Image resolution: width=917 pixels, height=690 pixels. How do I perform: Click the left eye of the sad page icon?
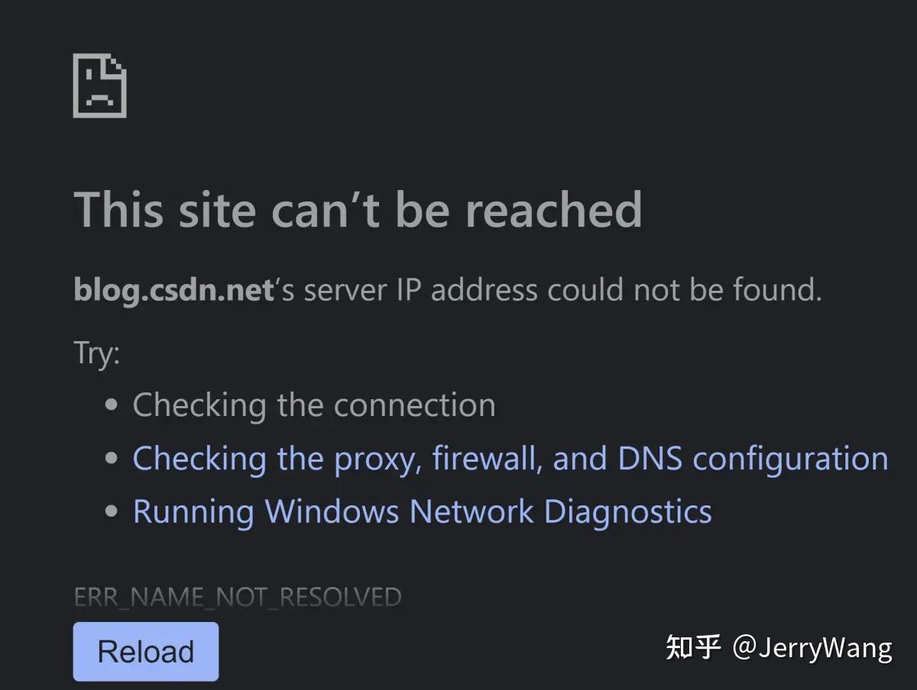pyautogui.click(x=89, y=74)
